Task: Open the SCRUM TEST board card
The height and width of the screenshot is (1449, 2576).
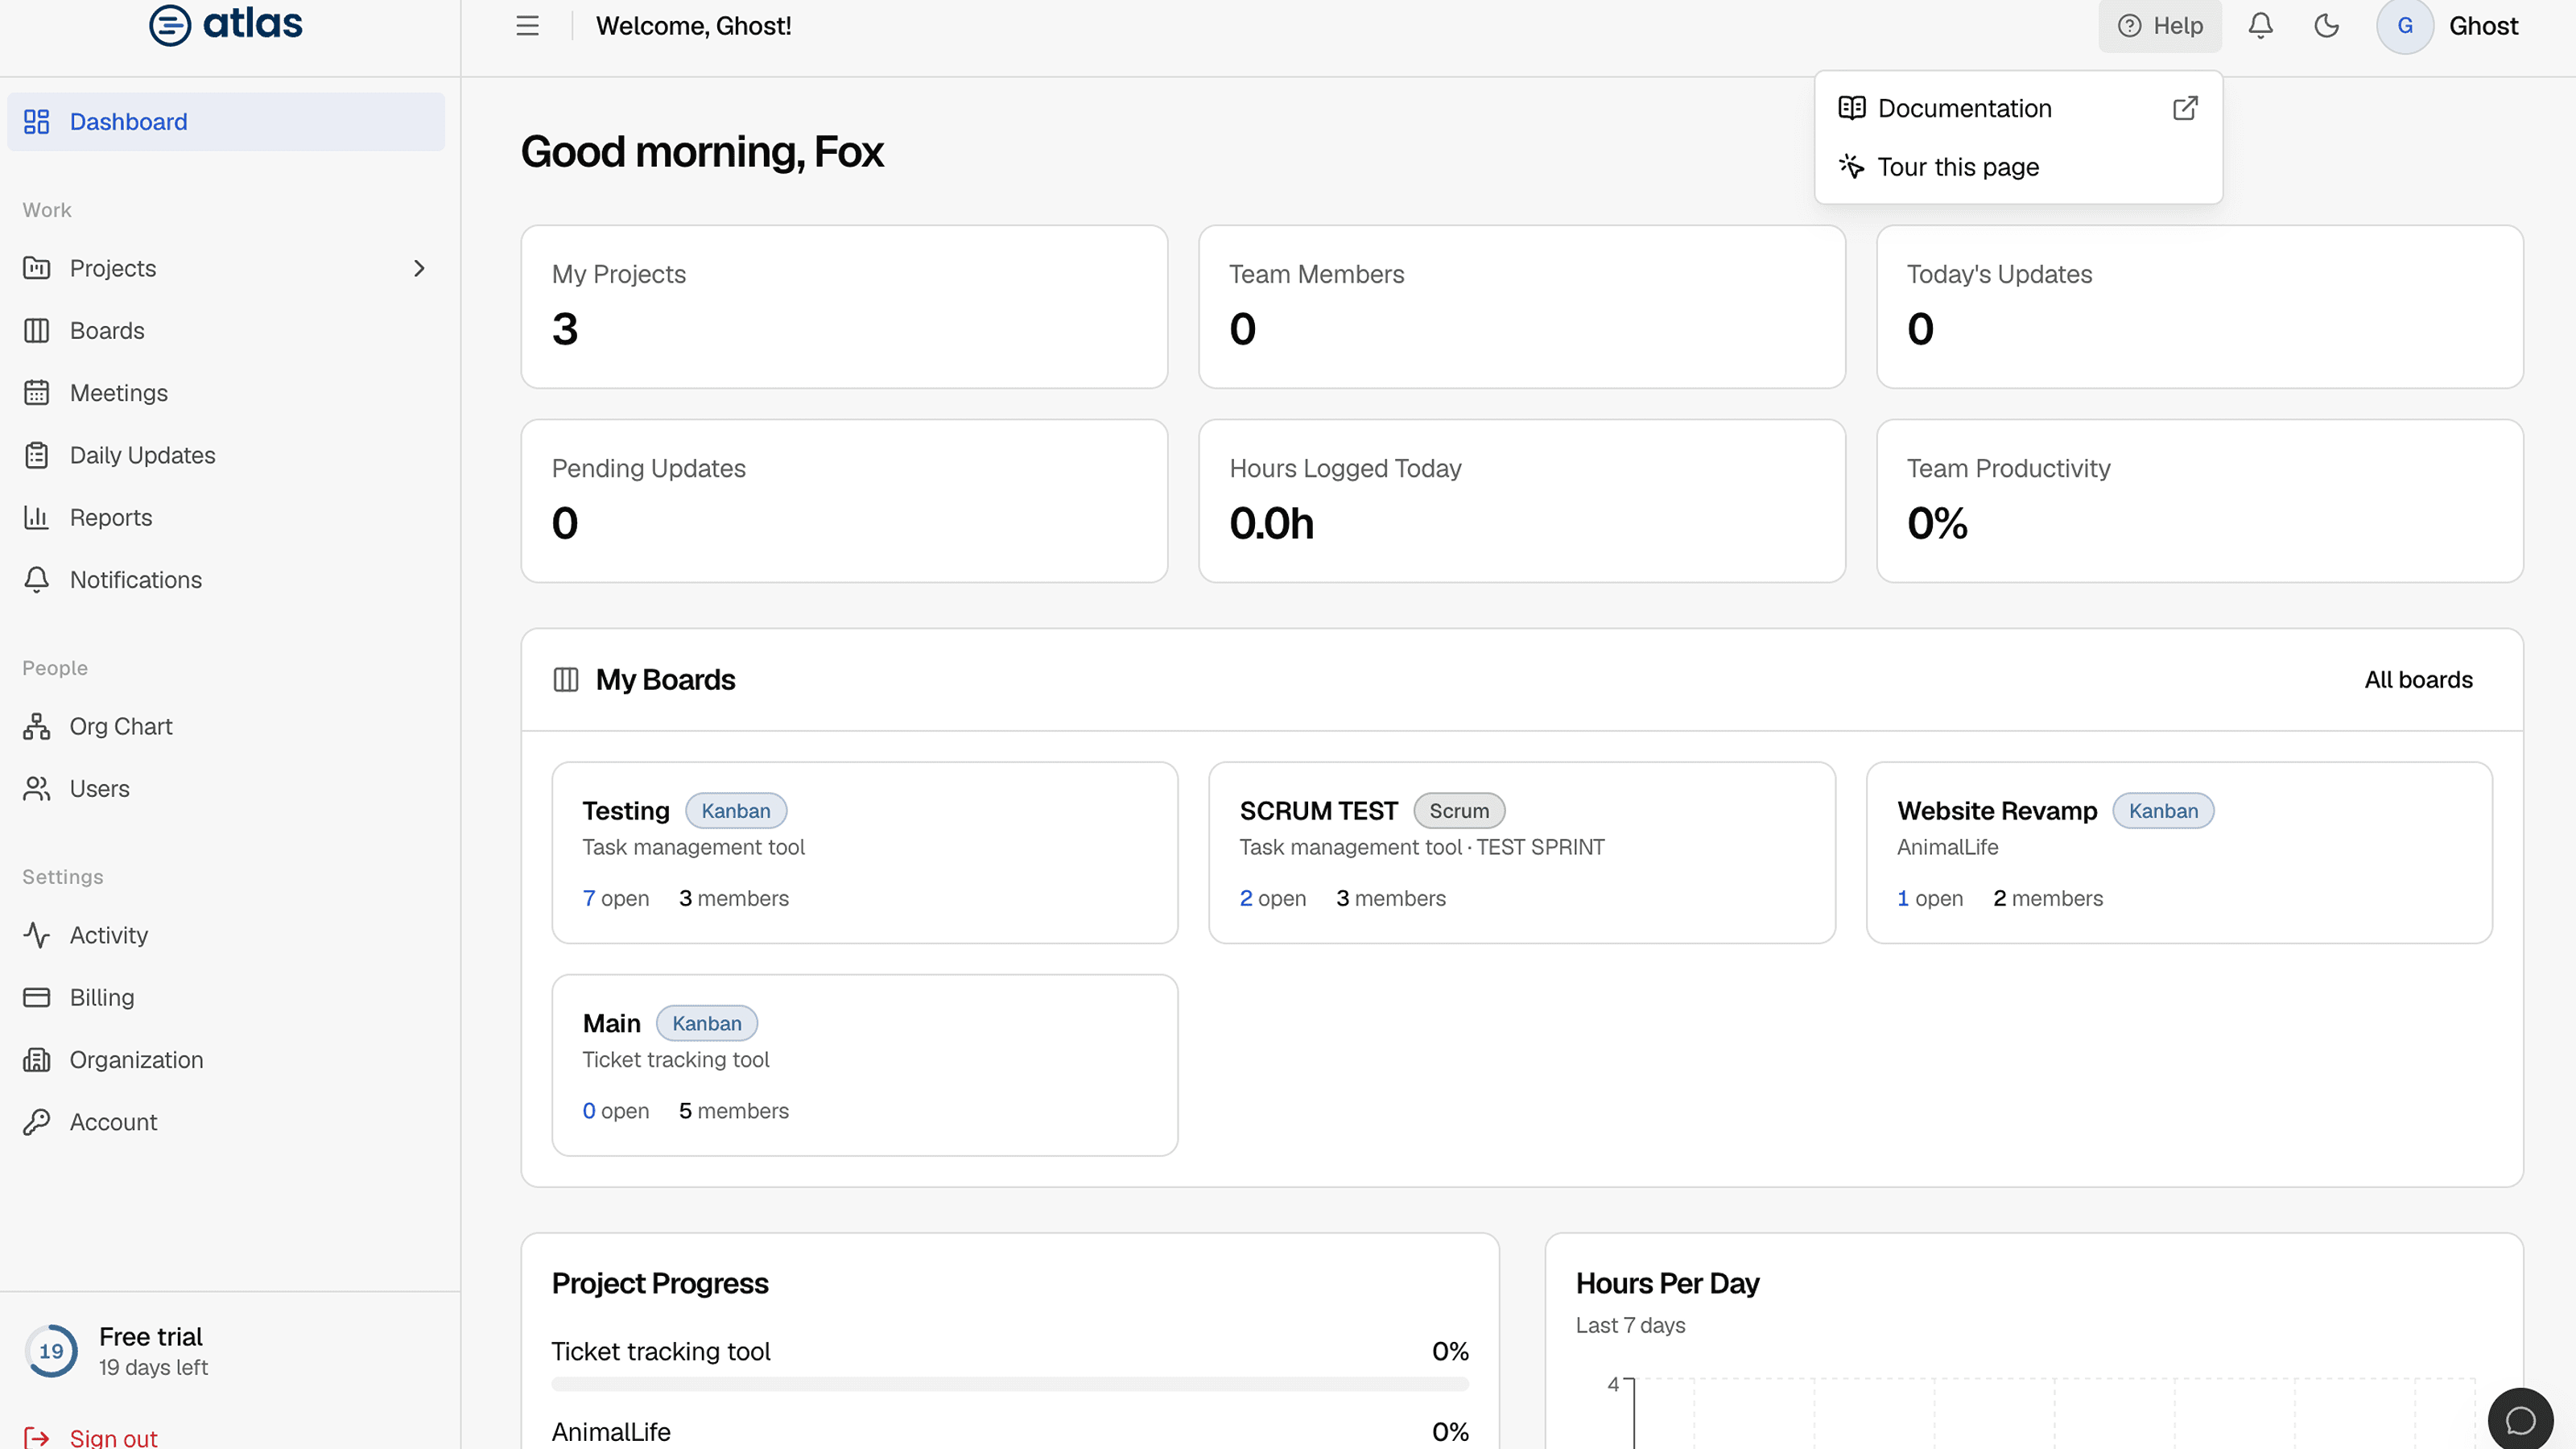Action: coord(1522,853)
